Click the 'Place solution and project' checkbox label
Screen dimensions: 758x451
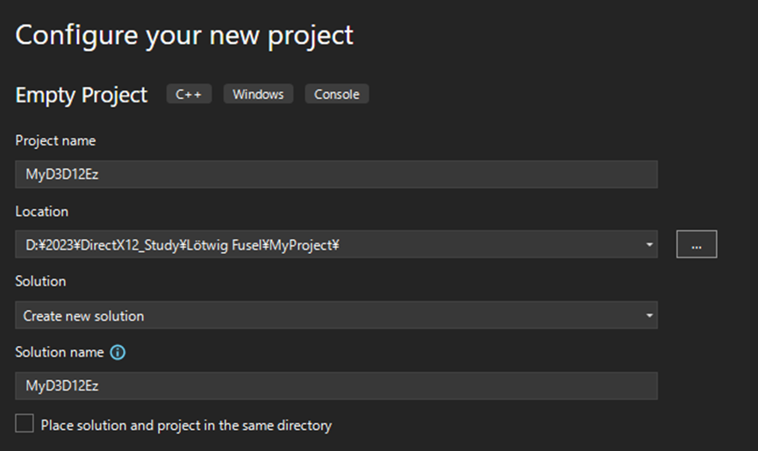click(186, 426)
